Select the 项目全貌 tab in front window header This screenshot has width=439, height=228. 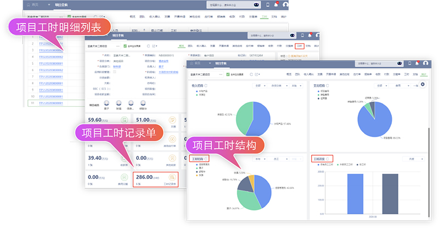click(221, 63)
